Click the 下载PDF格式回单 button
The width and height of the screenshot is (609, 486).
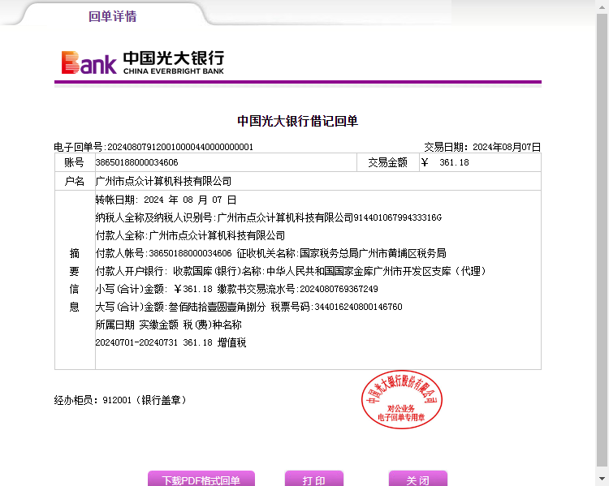coord(201,480)
